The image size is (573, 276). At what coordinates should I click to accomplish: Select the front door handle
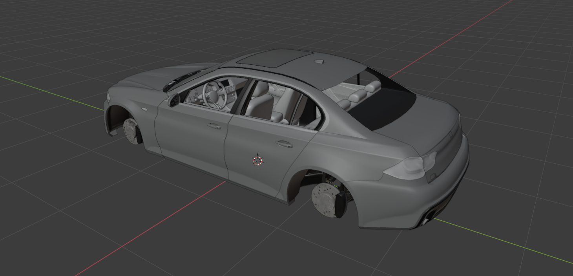[214, 126]
